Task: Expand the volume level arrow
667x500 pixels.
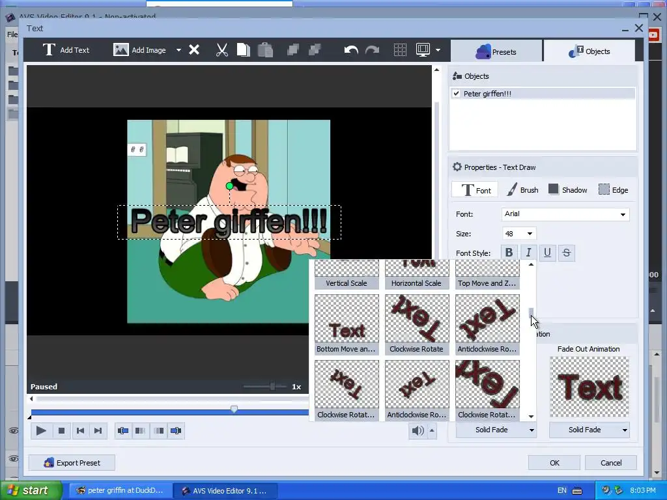Action: [x=432, y=431]
